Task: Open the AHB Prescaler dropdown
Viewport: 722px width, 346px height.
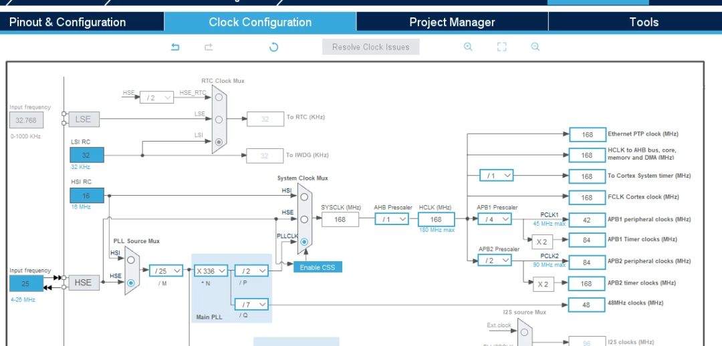Action: point(391,219)
